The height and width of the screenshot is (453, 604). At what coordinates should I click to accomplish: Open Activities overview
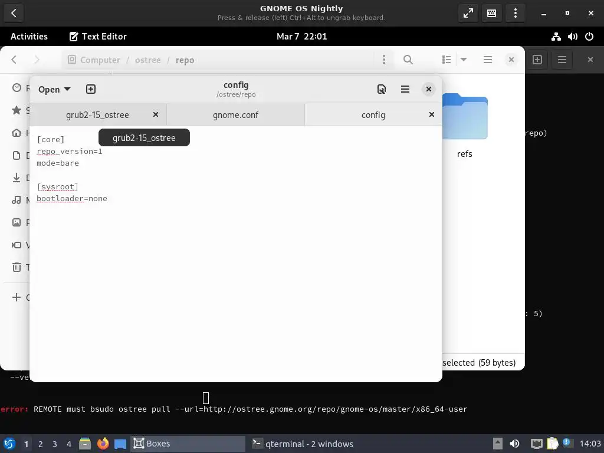29,36
